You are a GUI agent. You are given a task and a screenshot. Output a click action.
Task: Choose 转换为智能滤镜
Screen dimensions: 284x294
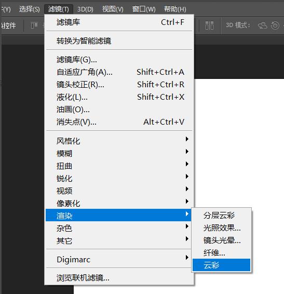coord(119,41)
